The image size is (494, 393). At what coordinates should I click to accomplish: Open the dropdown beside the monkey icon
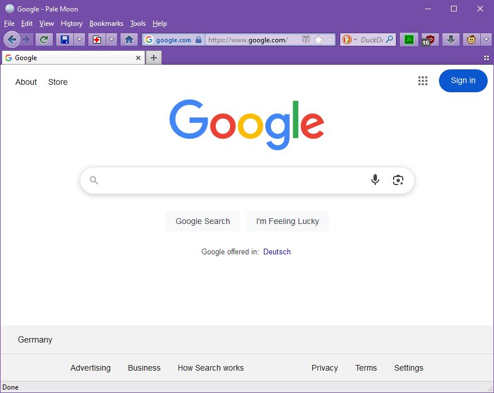487,40
